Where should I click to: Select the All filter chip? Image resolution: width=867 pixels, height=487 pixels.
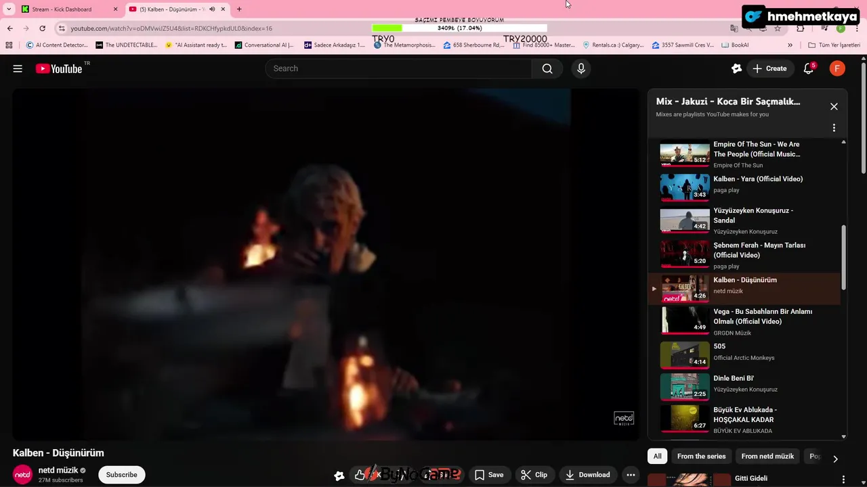(x=657, y=457)
